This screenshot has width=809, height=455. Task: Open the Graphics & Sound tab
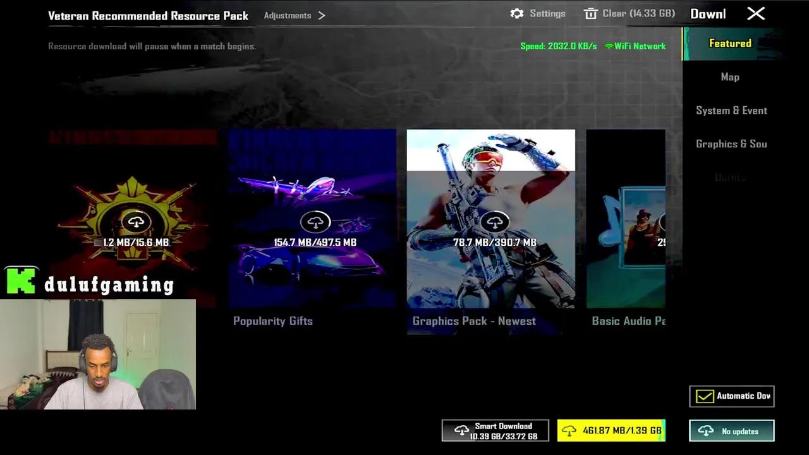click(x=731, y=144)
